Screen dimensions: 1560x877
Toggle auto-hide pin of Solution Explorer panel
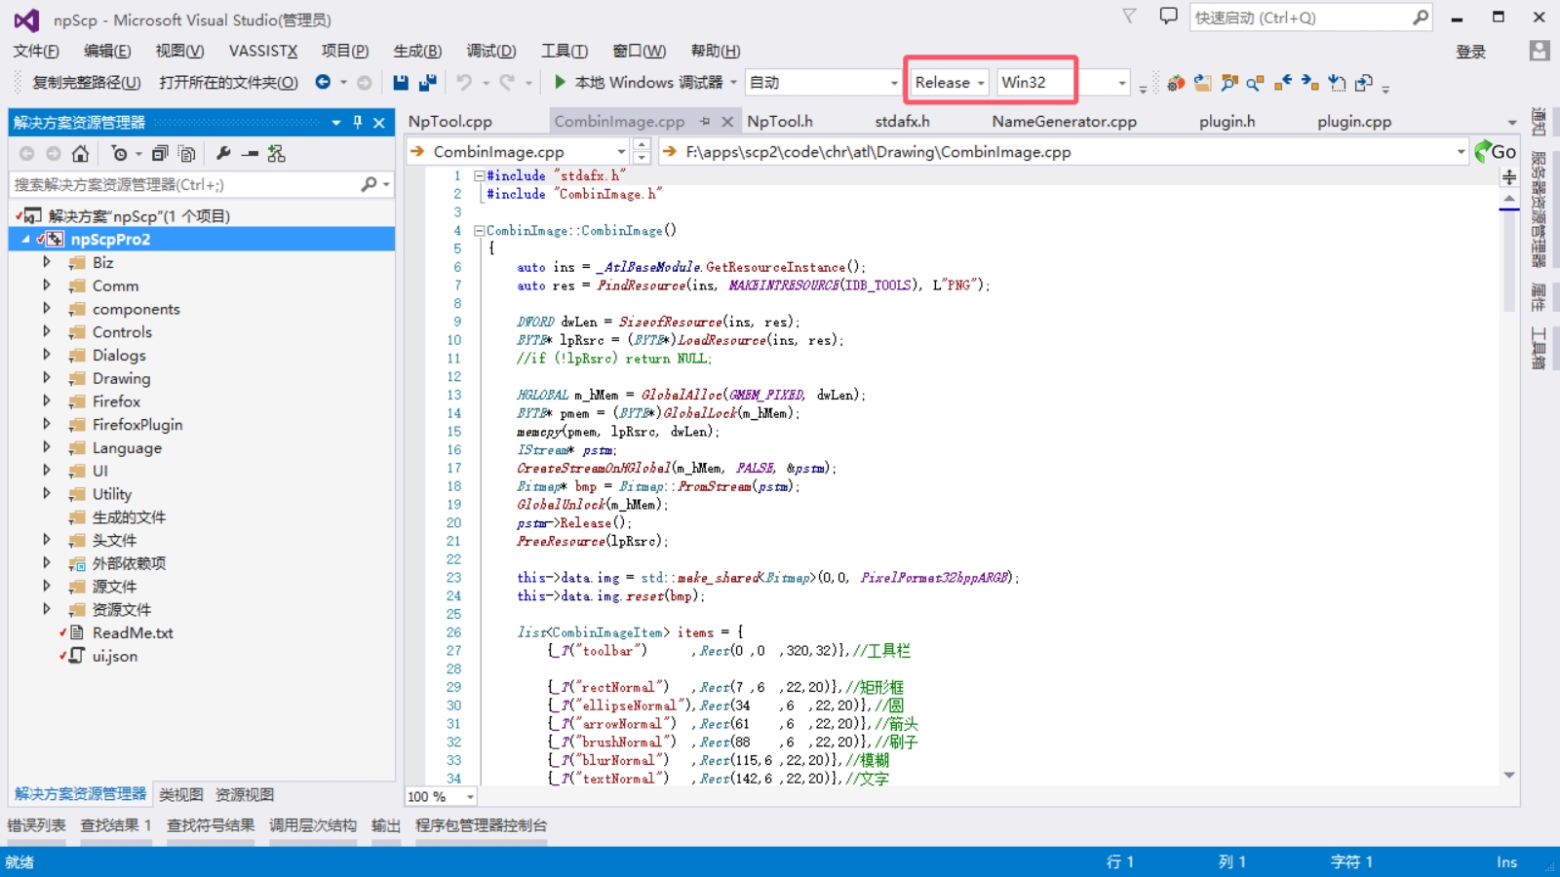click(x=357, y=123)
